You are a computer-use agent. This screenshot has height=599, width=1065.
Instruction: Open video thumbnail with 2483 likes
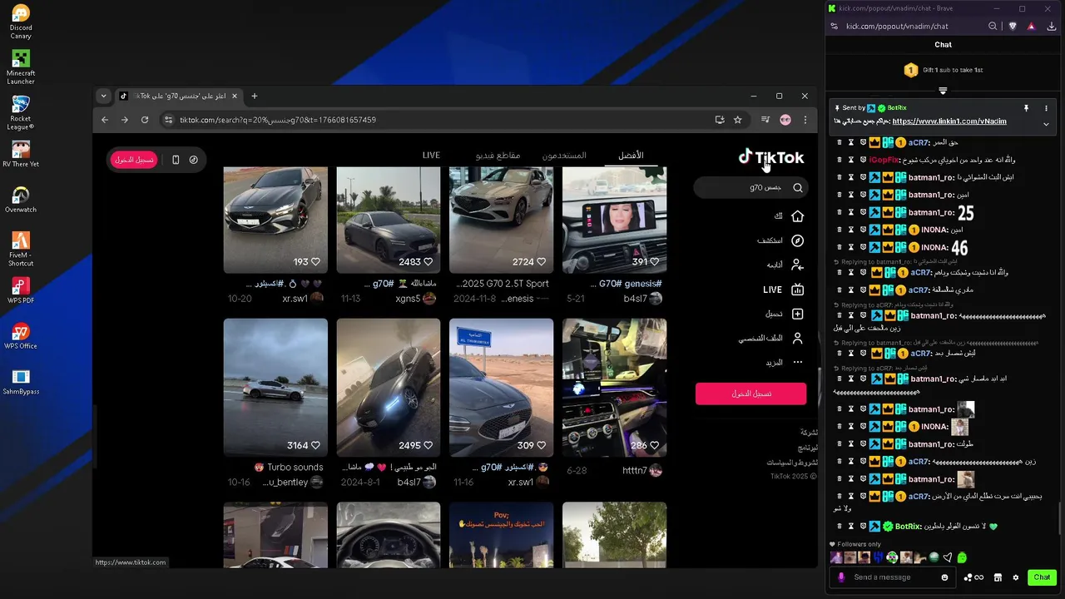click(389, 220)
